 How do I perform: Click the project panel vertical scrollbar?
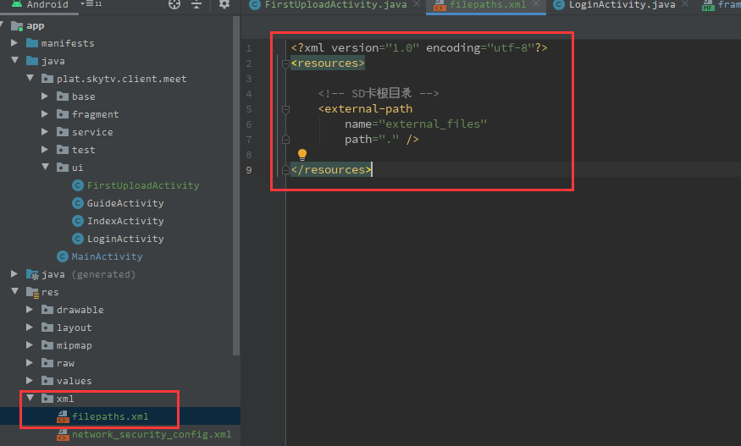(x=236, y=185)
